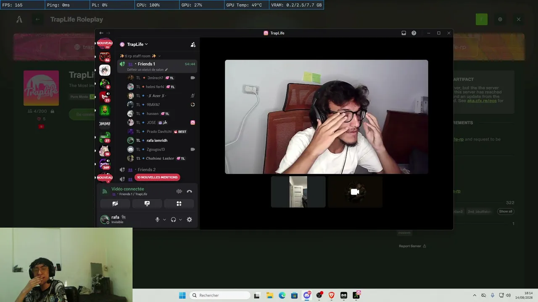
Task: Go back with Discord's left arrow
Action: pyautogui.click(x=101, y=33)
